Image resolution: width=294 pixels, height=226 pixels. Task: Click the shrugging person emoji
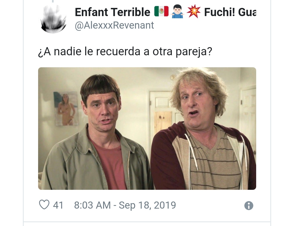pyautogui.click(x=177, y=12)
